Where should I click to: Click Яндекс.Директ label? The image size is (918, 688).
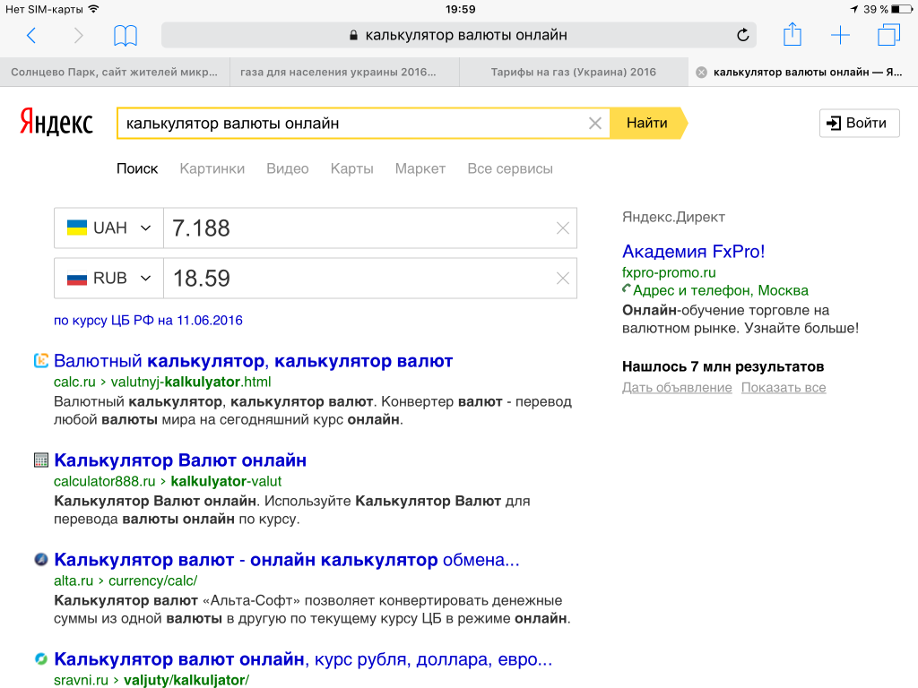coord(673,217)
